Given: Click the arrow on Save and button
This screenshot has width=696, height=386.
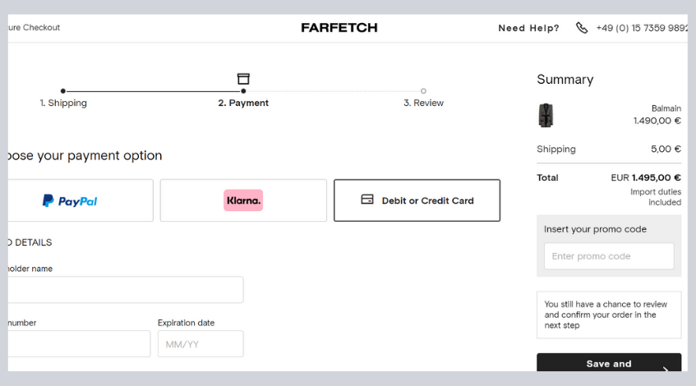Looking at the screenshot, I should (x=665, y=368).
